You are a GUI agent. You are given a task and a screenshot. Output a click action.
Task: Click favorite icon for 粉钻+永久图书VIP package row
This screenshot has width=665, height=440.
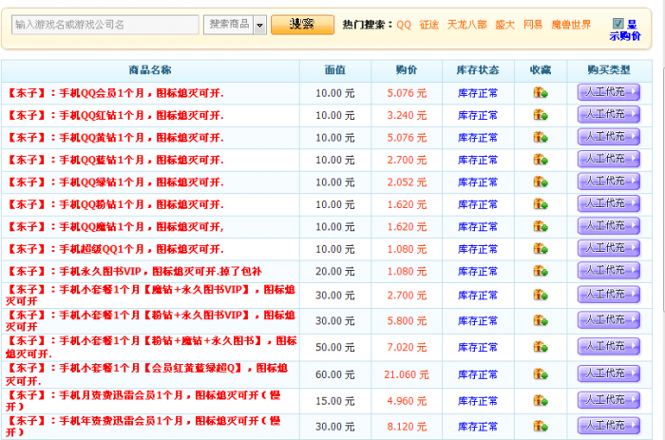541,321
